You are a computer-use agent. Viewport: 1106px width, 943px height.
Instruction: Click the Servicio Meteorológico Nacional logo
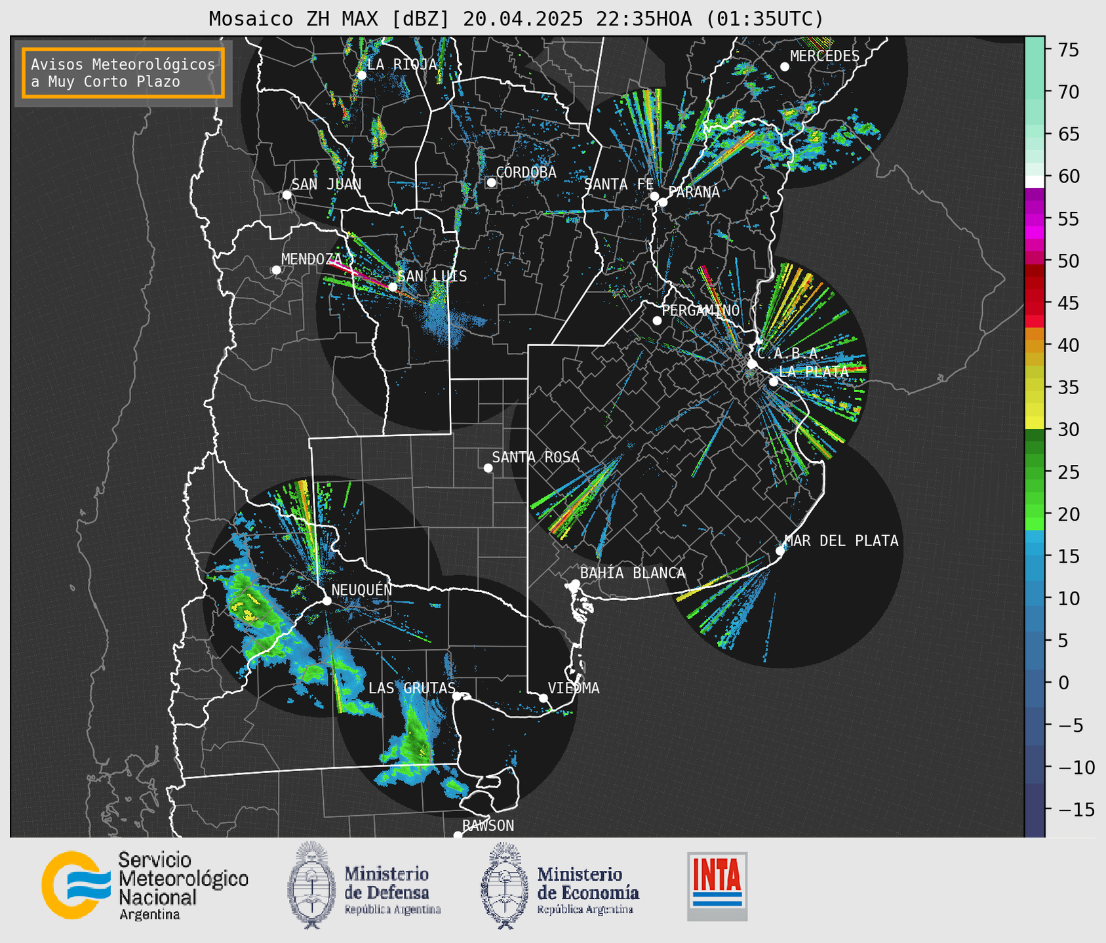pos(145,885)
